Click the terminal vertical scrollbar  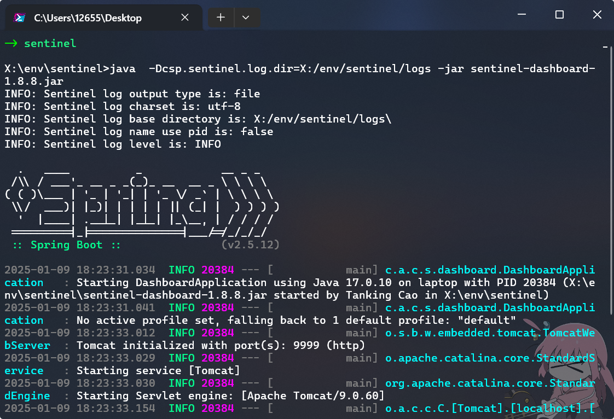(x=611, y=180)
